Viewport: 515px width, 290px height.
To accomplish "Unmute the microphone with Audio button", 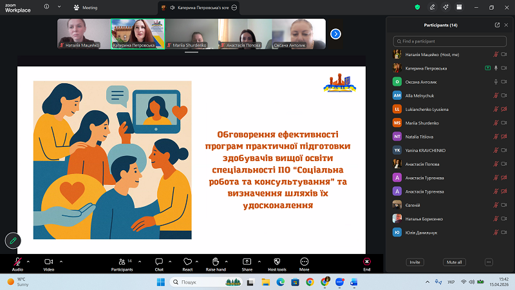I will pyautogui.click(x=17, y=262).
